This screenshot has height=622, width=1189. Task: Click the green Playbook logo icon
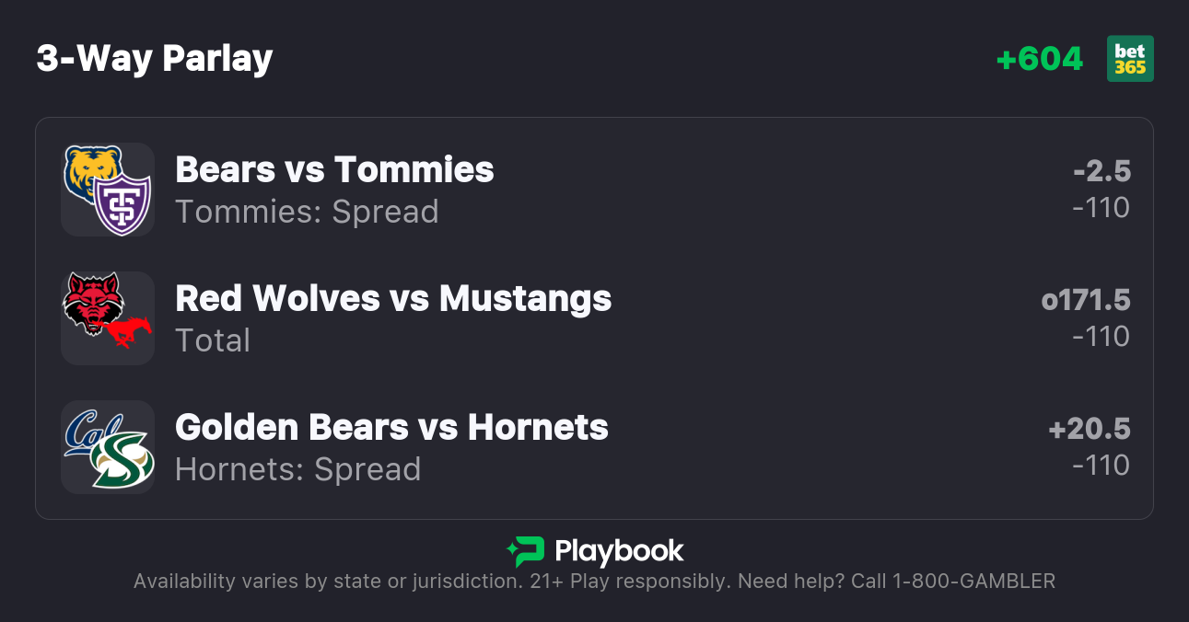(526, 551)
